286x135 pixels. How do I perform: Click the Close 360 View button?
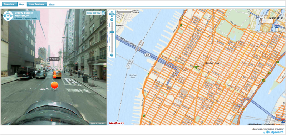95,13
